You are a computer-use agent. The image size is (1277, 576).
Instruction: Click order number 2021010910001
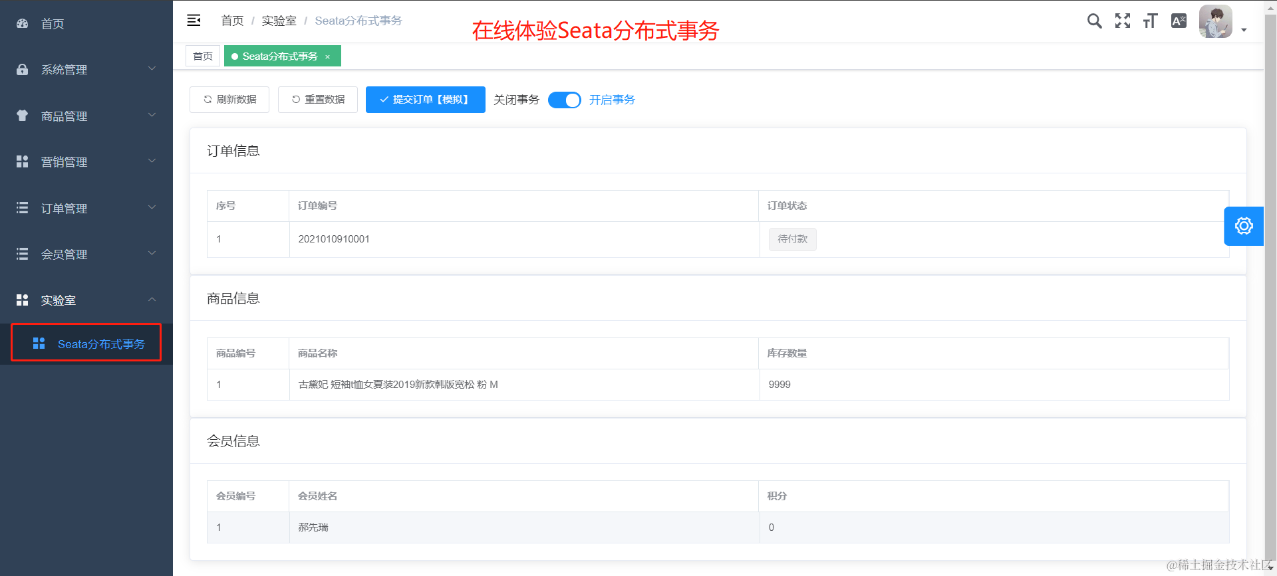(334, 239)
